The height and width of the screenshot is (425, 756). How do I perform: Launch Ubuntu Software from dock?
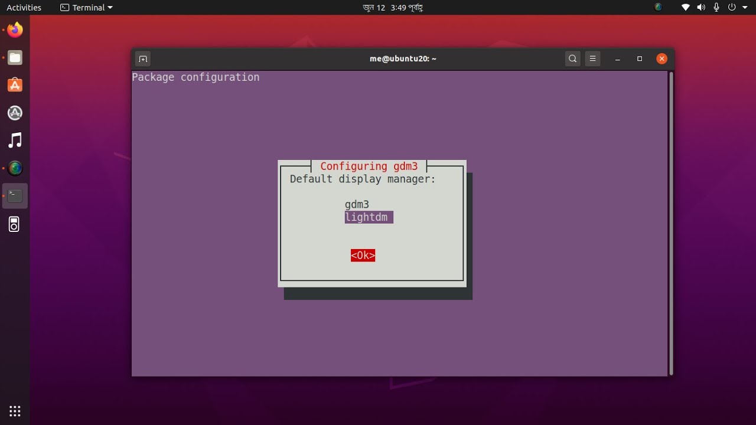[15, 85]
